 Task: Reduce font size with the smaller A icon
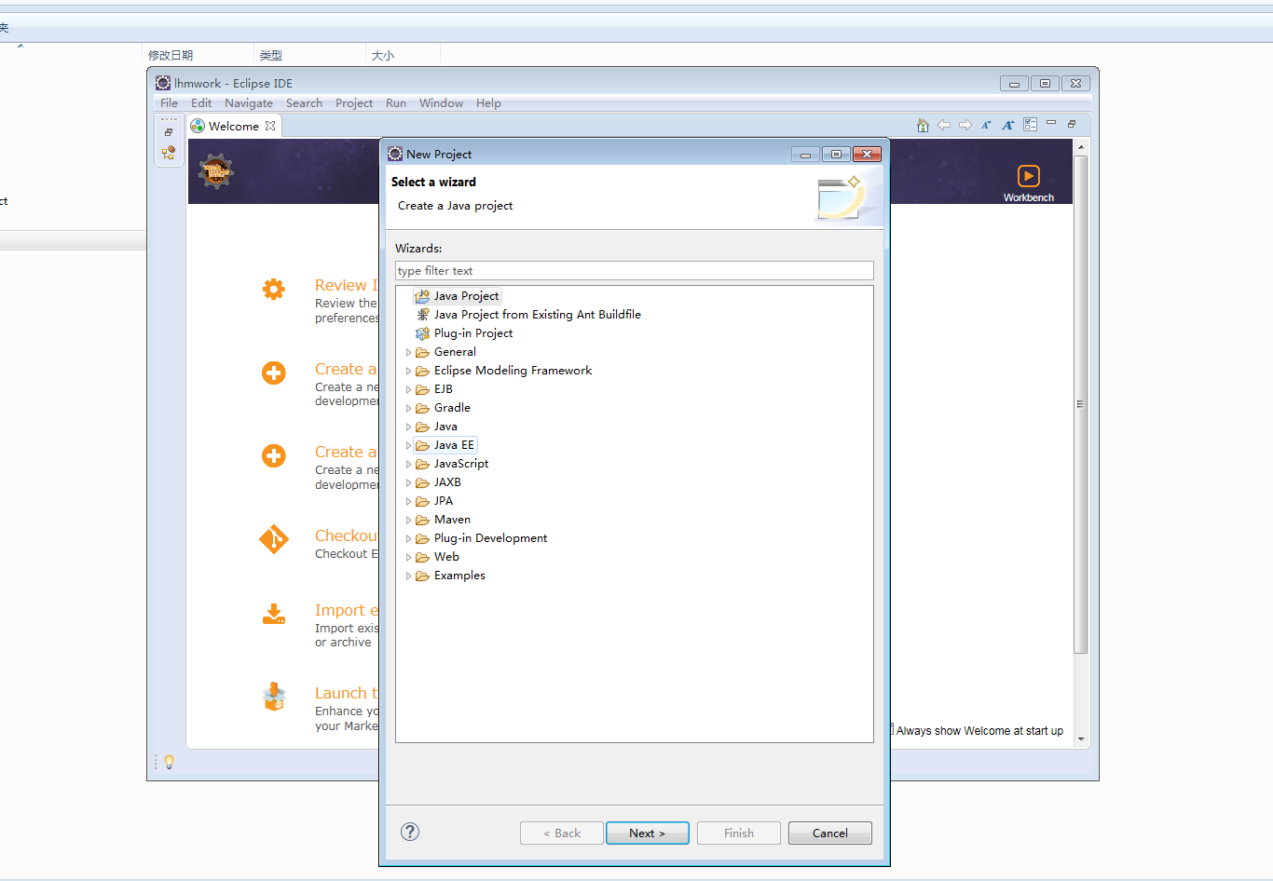coord(986,125)
